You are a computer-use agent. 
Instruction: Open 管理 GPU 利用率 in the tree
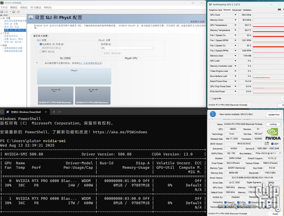[x=13, y=42]
